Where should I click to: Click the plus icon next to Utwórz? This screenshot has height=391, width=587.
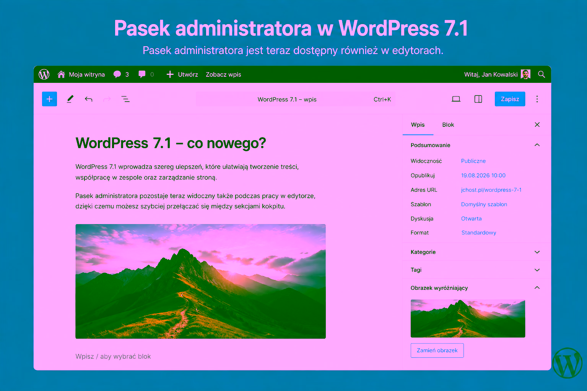pyautogui.click(x=170, y=74)
